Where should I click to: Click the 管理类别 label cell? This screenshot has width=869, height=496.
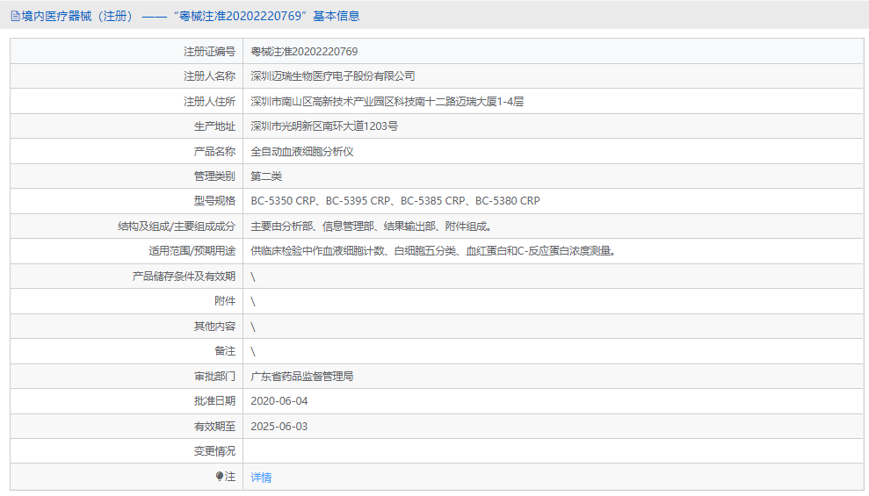point(127,176)
